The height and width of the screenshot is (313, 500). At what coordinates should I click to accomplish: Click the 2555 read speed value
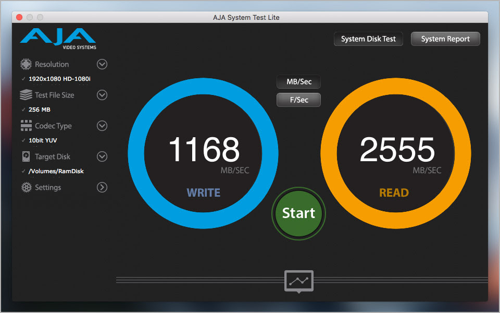point(397,149)
